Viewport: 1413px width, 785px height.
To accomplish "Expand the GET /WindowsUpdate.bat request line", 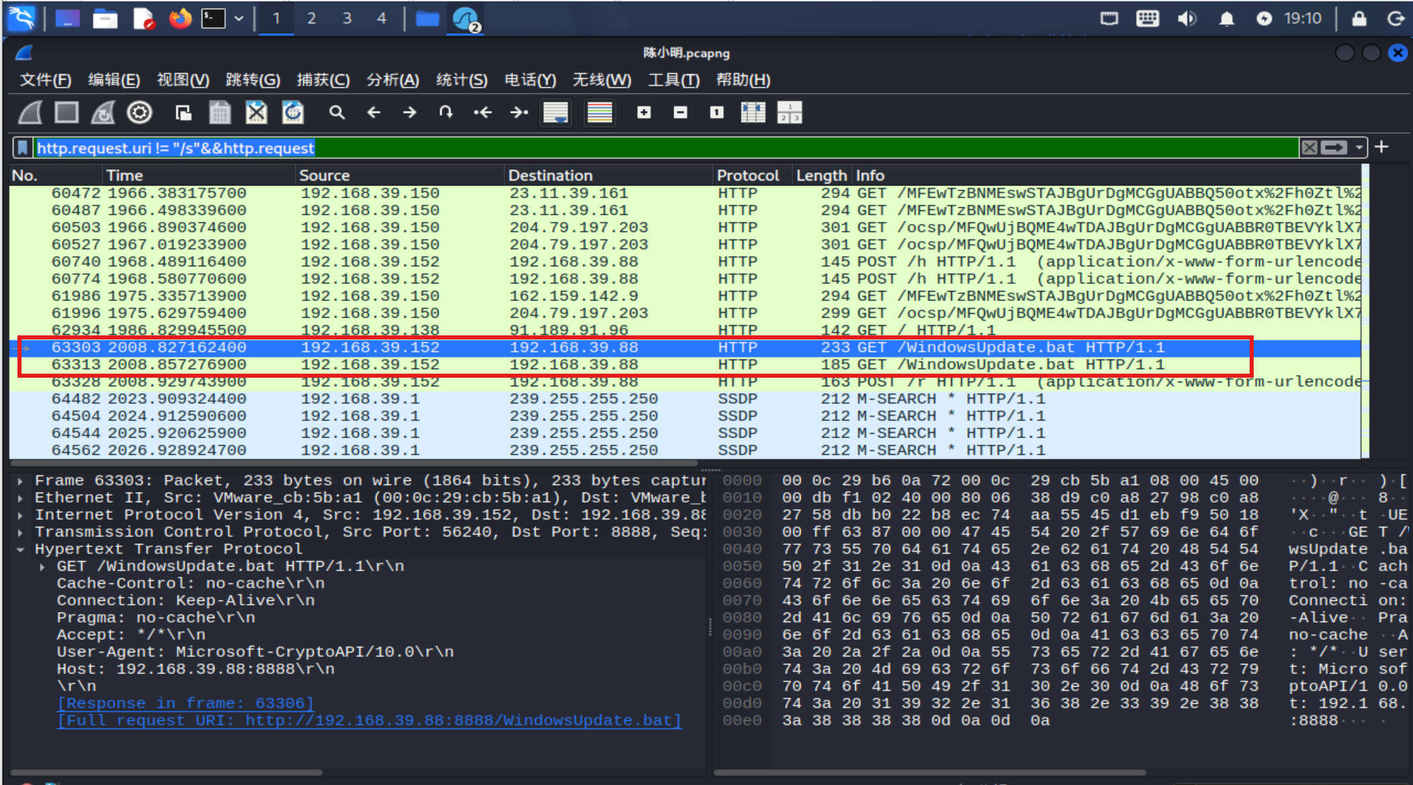I will point(42,567).
